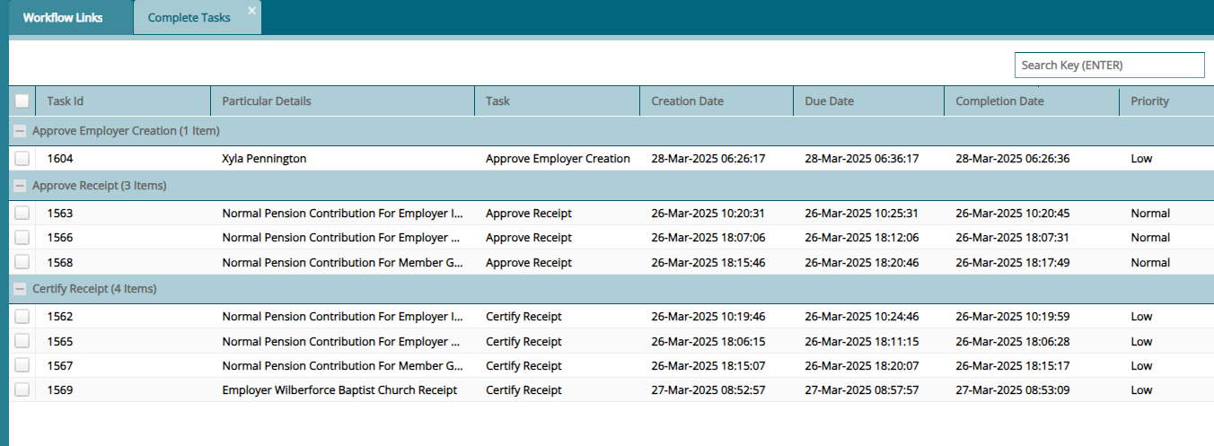Screen dimensions: 1214x446
Task: Sort by Completion Date column header
Action: (x=999, y=101)
